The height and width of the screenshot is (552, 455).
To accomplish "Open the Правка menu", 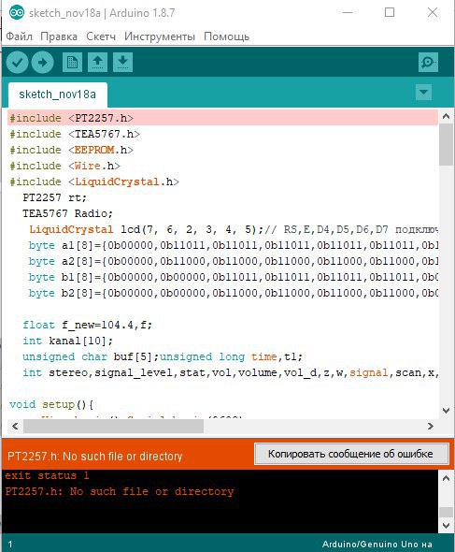I will [x=59, y=36].
